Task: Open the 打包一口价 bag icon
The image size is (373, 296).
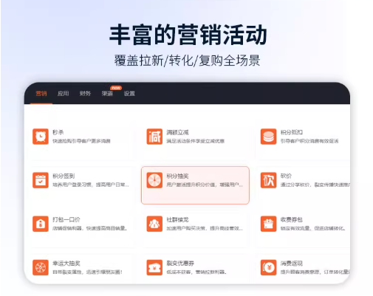Action: click(41, 224)
